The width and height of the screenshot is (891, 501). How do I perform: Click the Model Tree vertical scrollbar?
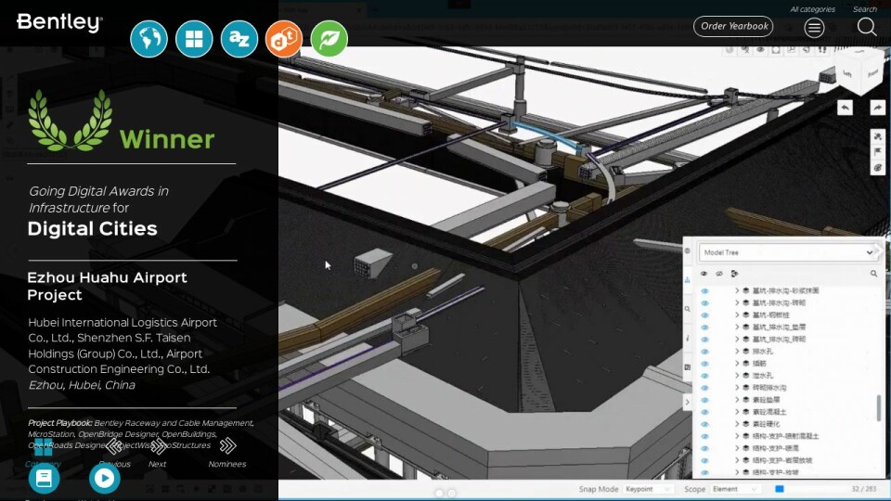click(879, 409)
